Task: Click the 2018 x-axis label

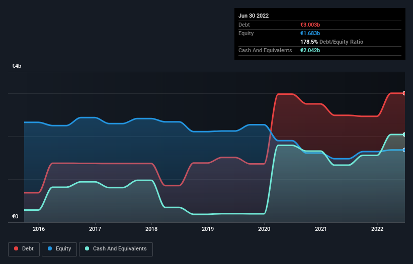Action: pyautogui.click(x=151, y=229)
